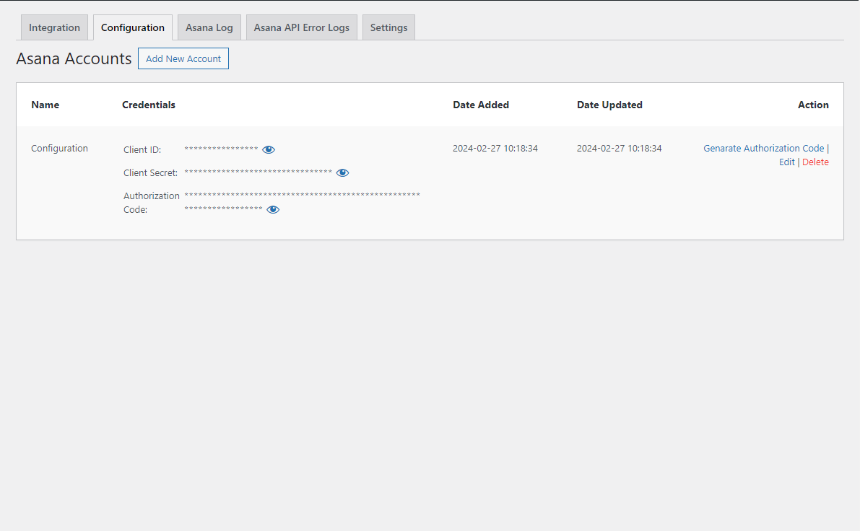Unmask the Authorization Code value
The width and height of the screenshot is (860, 531).
point(273,209)
